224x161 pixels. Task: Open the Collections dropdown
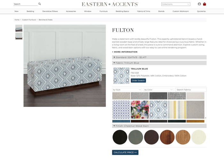point(176,4)
